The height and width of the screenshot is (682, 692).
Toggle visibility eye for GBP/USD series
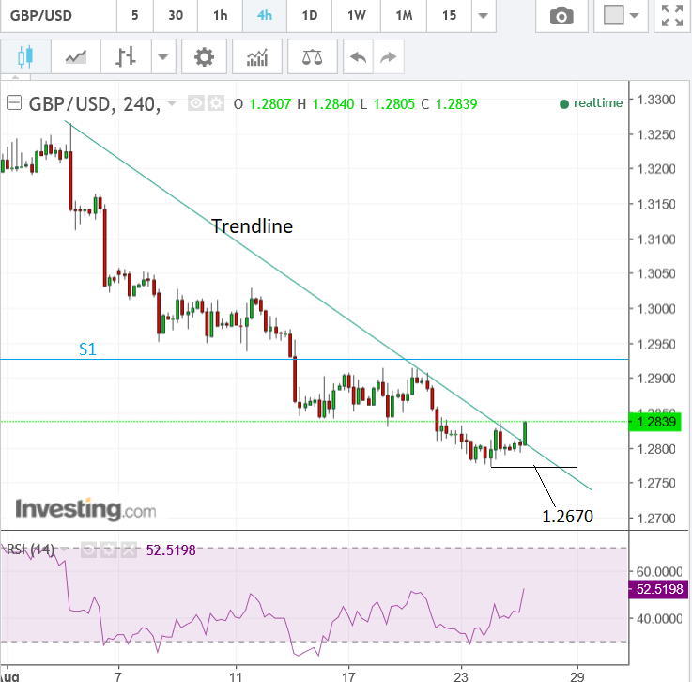196,103
